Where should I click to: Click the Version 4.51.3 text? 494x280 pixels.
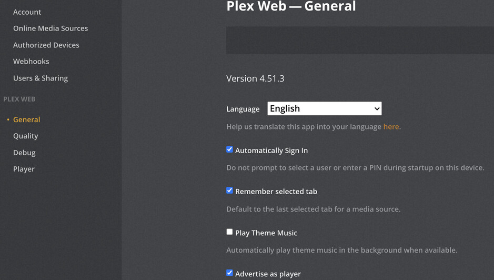(255, 78)
